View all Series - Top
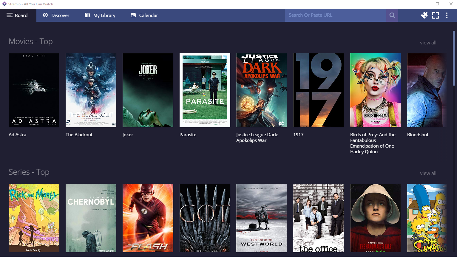Image resolution: width=457 pixels, height=257 pixels. pyautogui.click(x=428, y=173)
